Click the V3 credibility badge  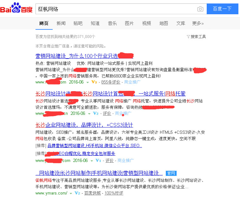94,82
